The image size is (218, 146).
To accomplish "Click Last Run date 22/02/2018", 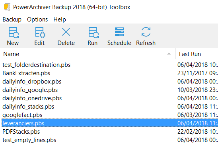I will [x=198, y=132].
